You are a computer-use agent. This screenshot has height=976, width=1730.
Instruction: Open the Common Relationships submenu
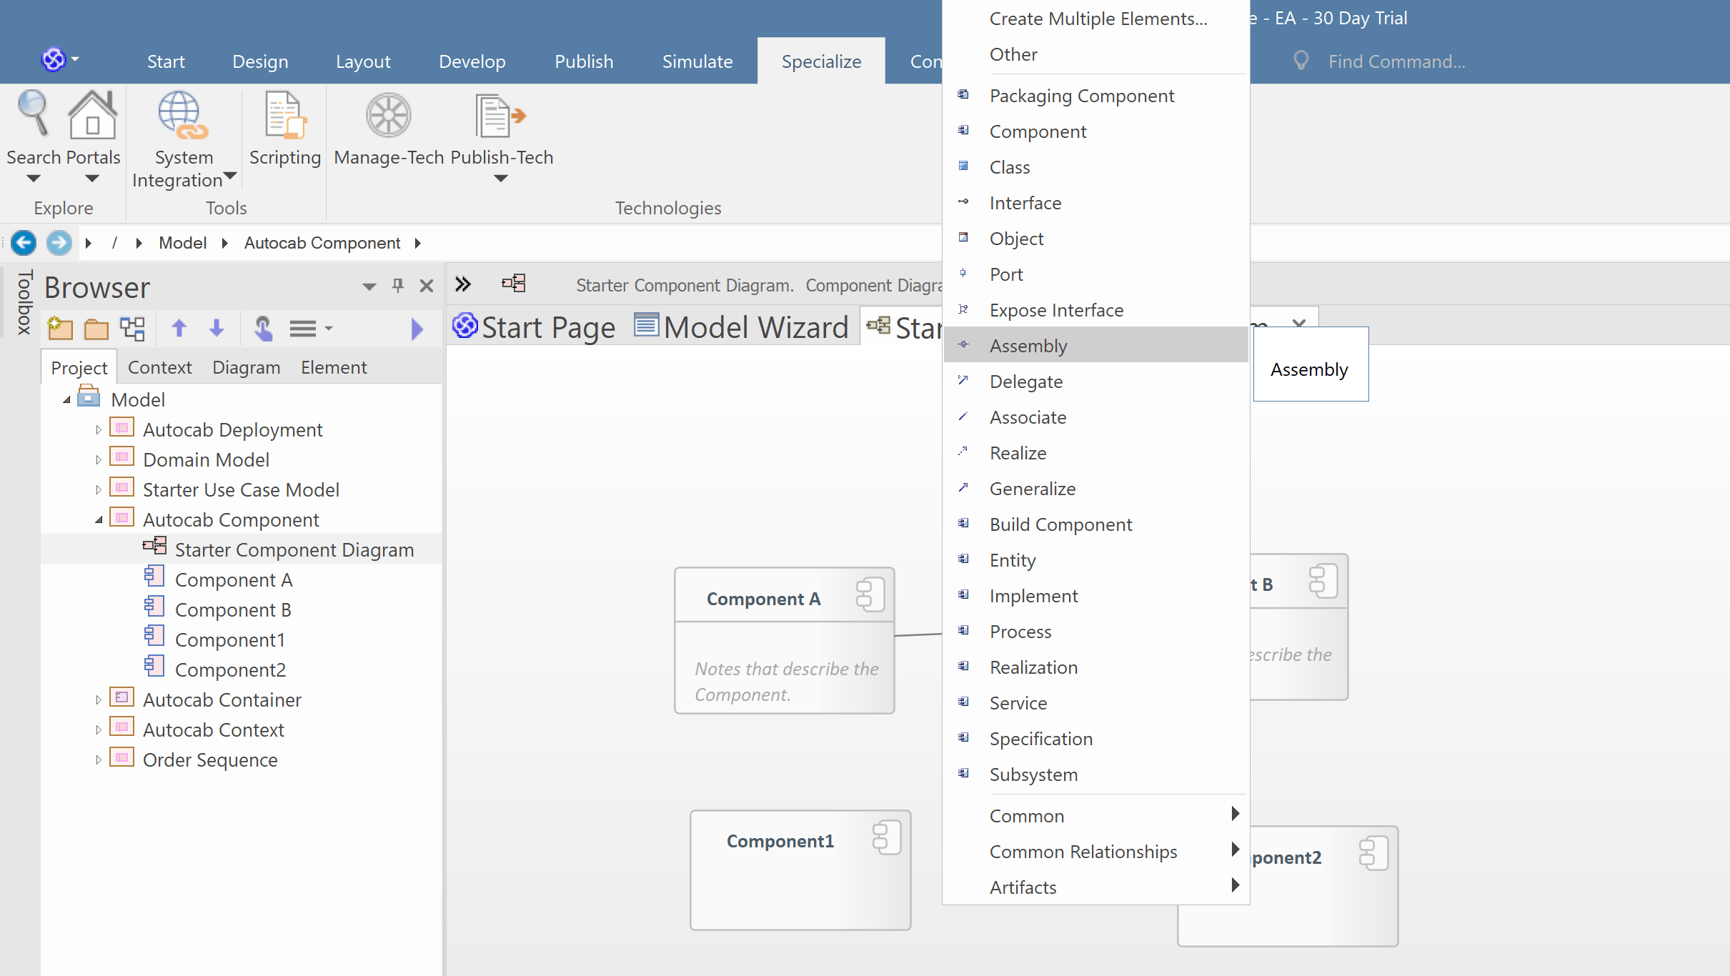click(1083, 851)
